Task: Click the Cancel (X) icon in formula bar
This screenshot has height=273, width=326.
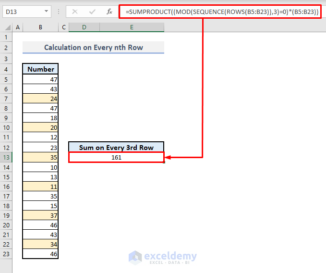Action: [x=75, y=12]
